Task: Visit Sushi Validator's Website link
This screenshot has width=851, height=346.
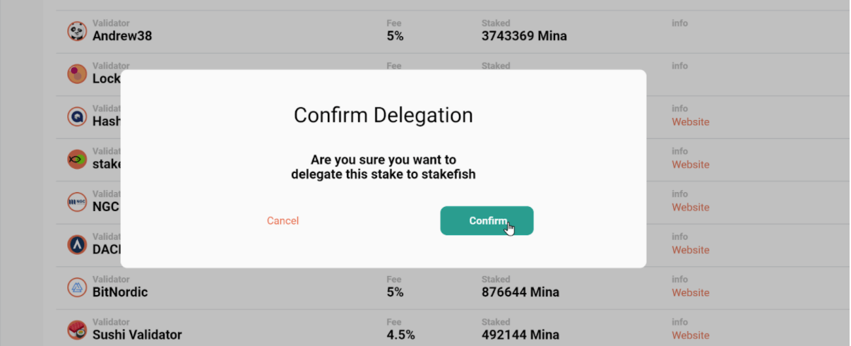Action: point(690,335)
